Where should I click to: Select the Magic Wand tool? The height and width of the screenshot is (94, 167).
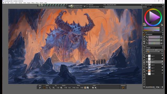(144, 53)
